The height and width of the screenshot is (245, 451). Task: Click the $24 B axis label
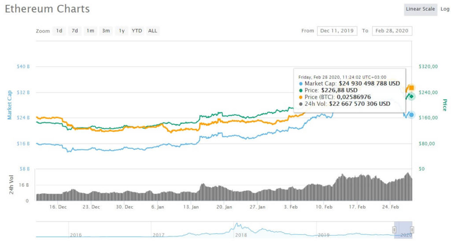23,118
